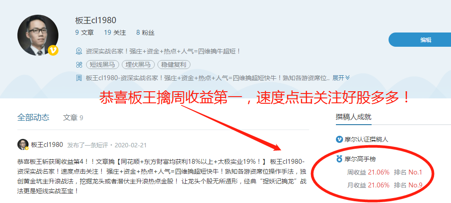Image resolution: width=451 pixels, height=203 pixels.
Task: Click the 板王cl1980 author name in the post
Action: pyautogui.click(x=47, y=145)
